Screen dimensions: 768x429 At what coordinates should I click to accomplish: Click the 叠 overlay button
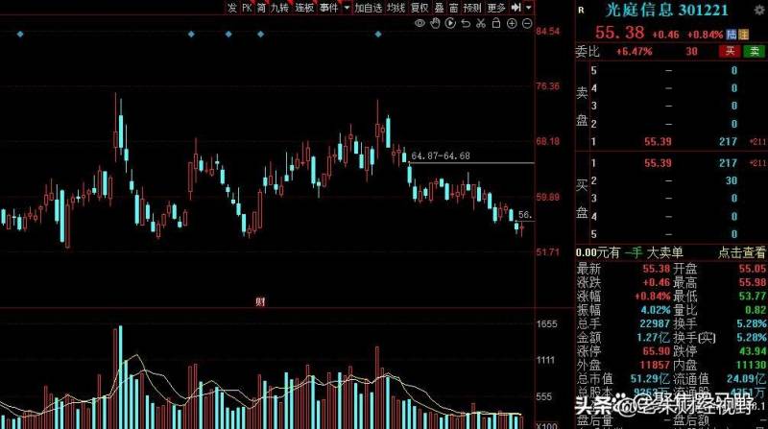(440, 8)
